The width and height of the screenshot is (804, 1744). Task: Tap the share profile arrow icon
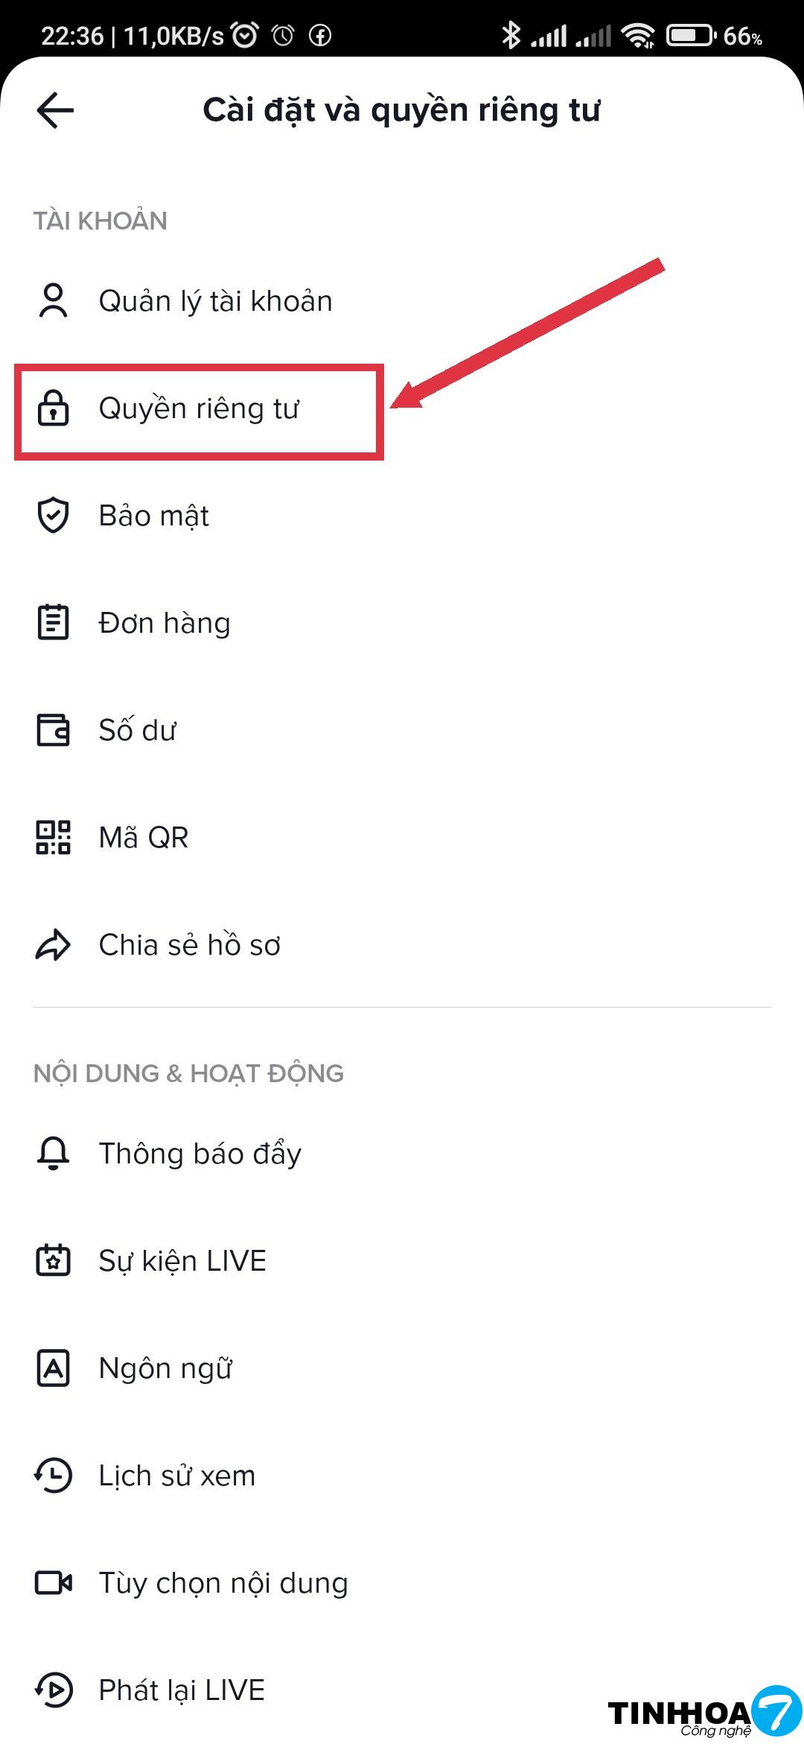(x=53, y=945)
